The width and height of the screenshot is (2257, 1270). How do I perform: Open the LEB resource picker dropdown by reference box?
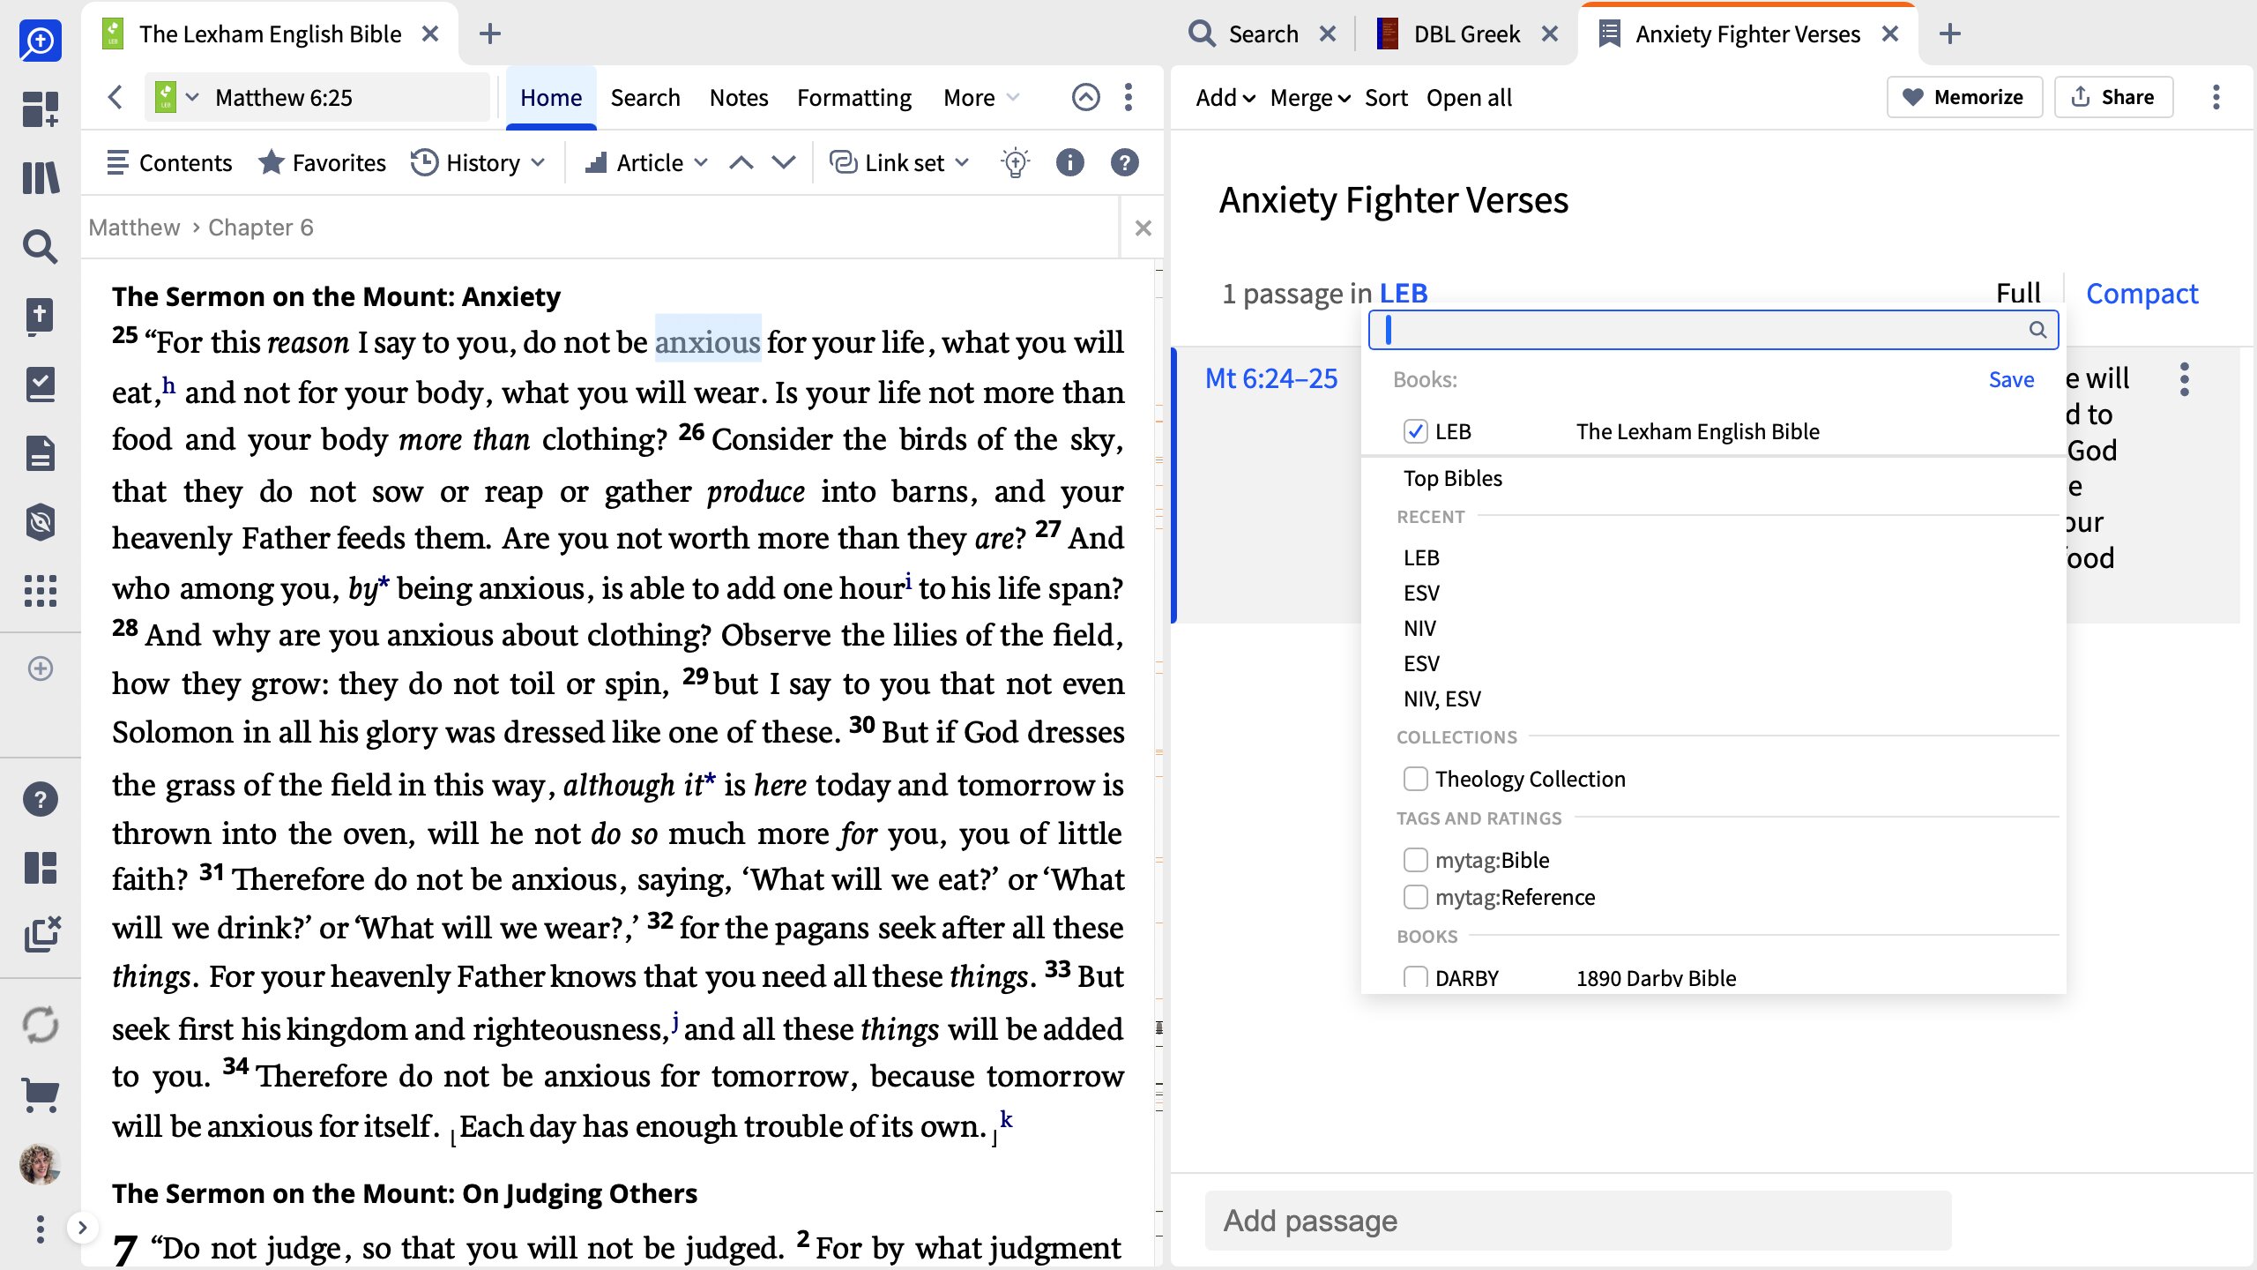[178, 97]
